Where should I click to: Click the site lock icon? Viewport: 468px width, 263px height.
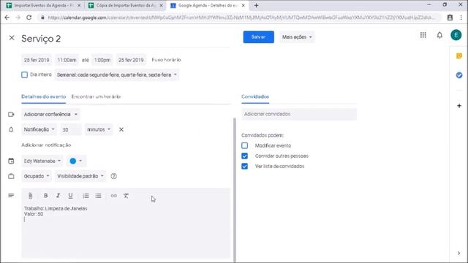pos(42,18)
